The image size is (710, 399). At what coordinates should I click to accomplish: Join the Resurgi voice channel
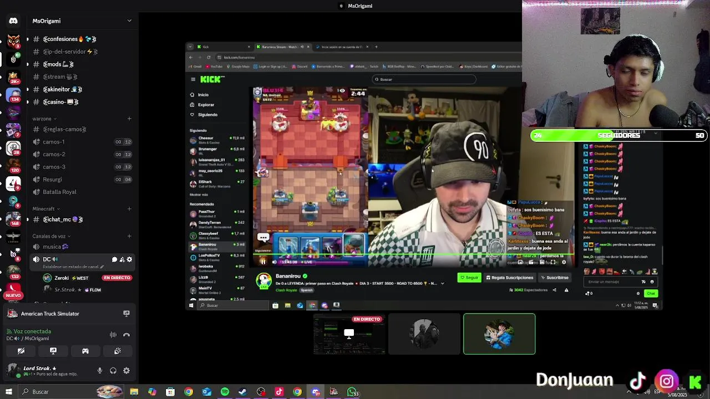[x=82, y=180]
